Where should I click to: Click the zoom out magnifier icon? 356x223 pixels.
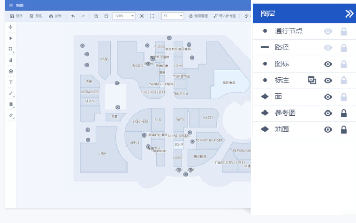106,16
